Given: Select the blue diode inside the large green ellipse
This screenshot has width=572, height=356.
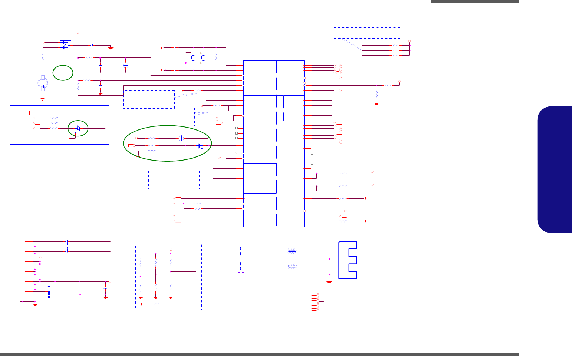Looking at the screenshot, I should (x=200, y=146).
